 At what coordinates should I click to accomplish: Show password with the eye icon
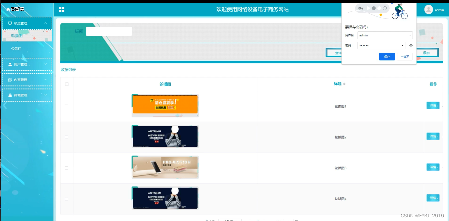411,45
